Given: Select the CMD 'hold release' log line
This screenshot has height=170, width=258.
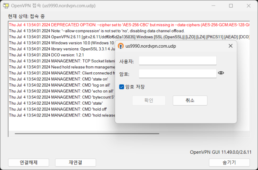Looking at the screenshot, I should [x=62, y=115].
